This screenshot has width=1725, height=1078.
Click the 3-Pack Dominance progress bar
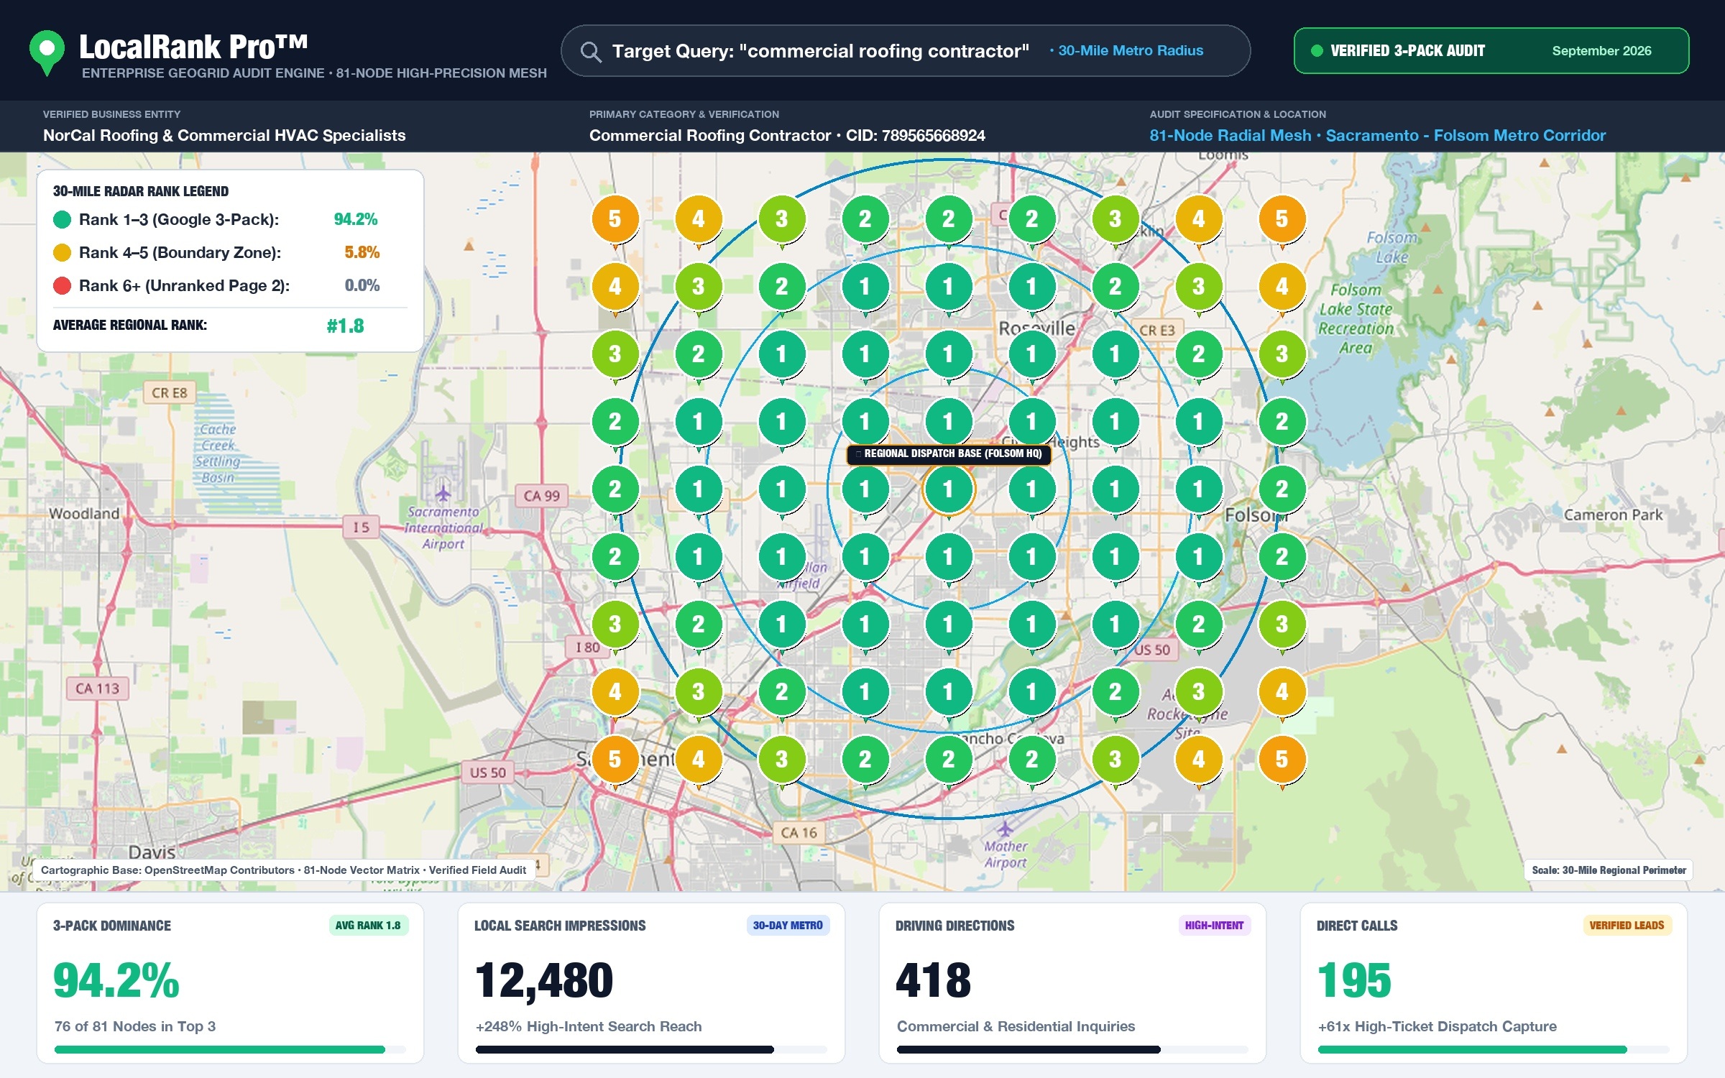(x=230, y=1049)
